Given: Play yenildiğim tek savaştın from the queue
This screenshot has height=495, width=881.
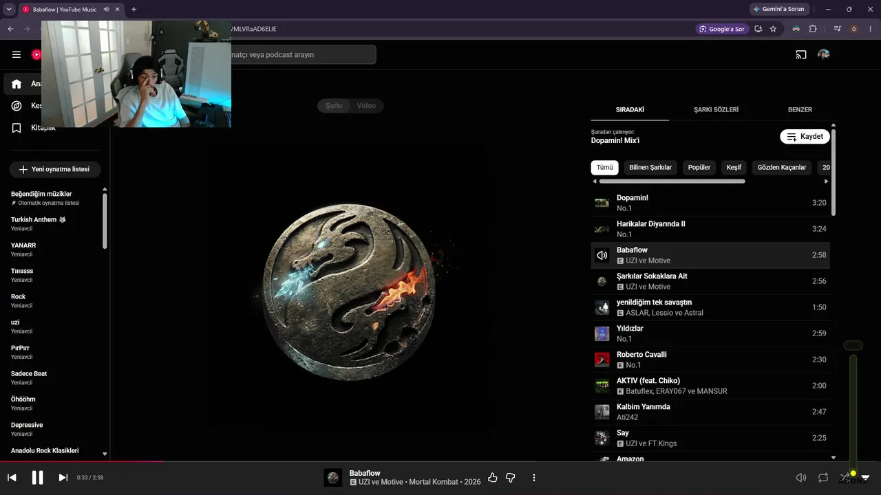Looking at the screenshot, I should tap(710, 307).
